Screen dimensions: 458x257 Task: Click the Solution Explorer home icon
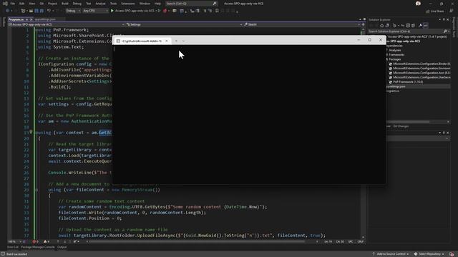[381, 26]
